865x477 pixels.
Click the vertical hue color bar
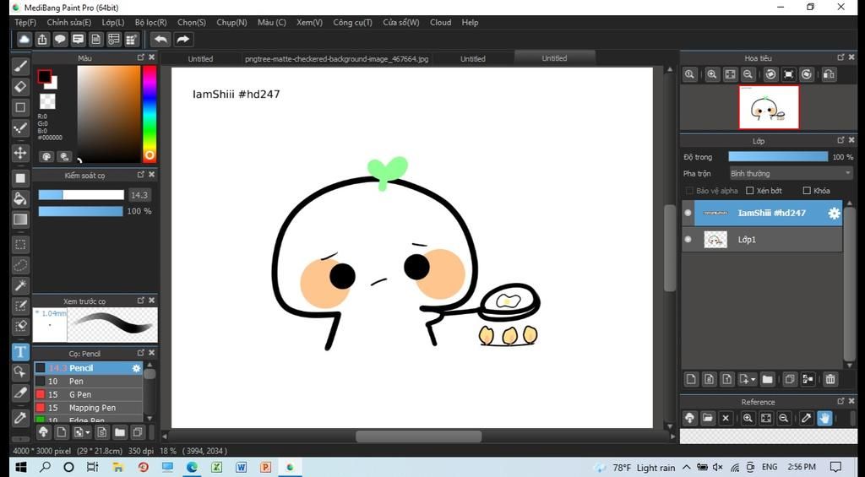(150, 114)
